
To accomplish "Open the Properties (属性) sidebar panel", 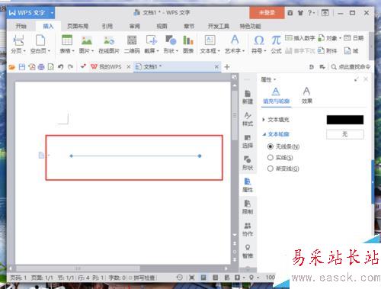I will [248, 185].
